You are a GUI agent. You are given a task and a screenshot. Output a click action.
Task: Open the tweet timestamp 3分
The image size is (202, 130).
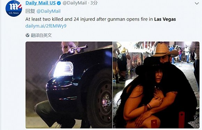94,3
